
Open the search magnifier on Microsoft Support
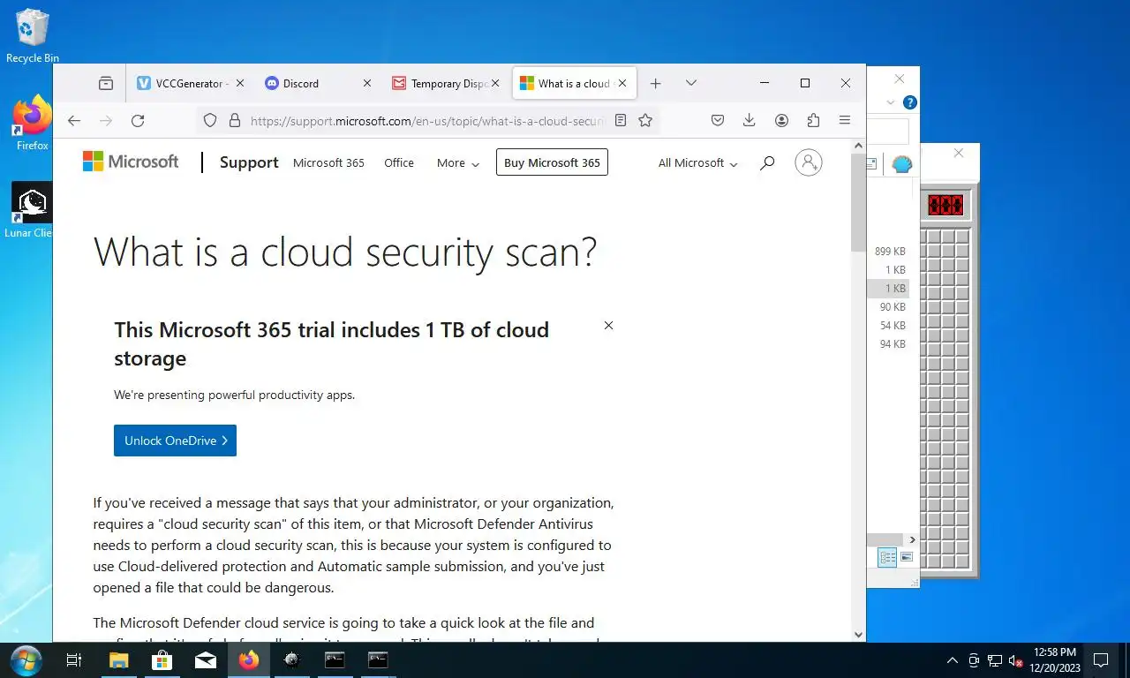tap(767, 162)
